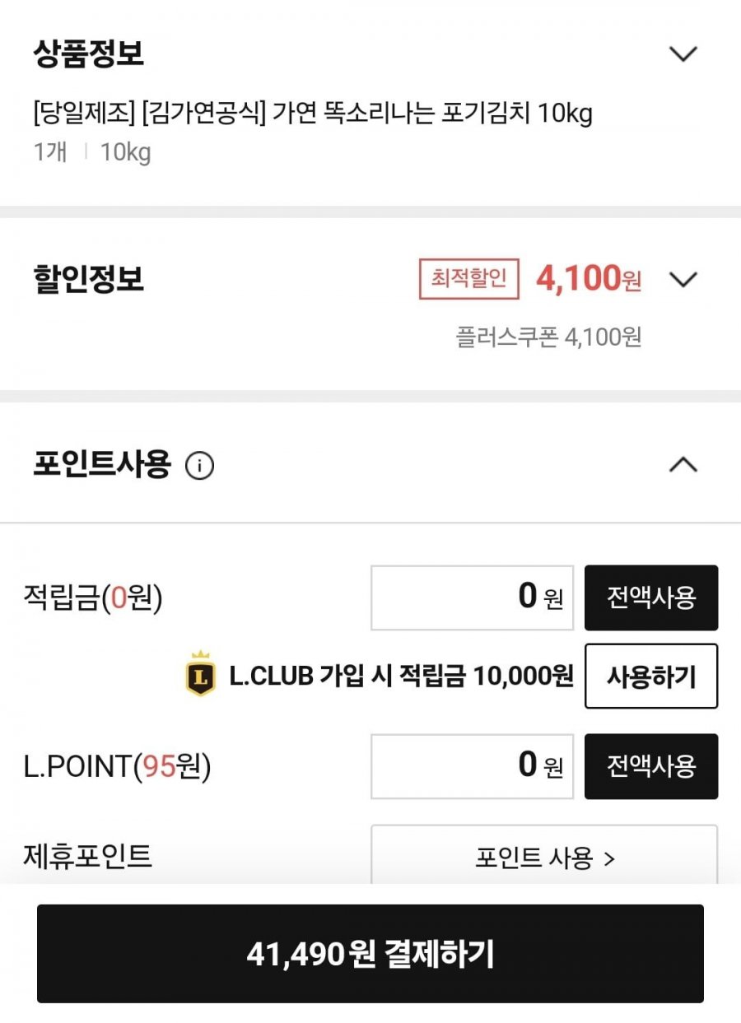Viewport: 741px width, 1023px height.
Task: Tap the 플러스쿠폰 4,100원 detail text
Action: [549, 337]
